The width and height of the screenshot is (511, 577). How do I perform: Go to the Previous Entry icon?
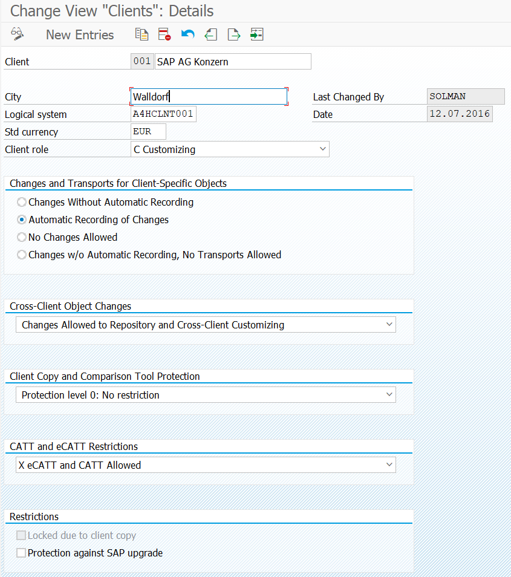[210, 34]
